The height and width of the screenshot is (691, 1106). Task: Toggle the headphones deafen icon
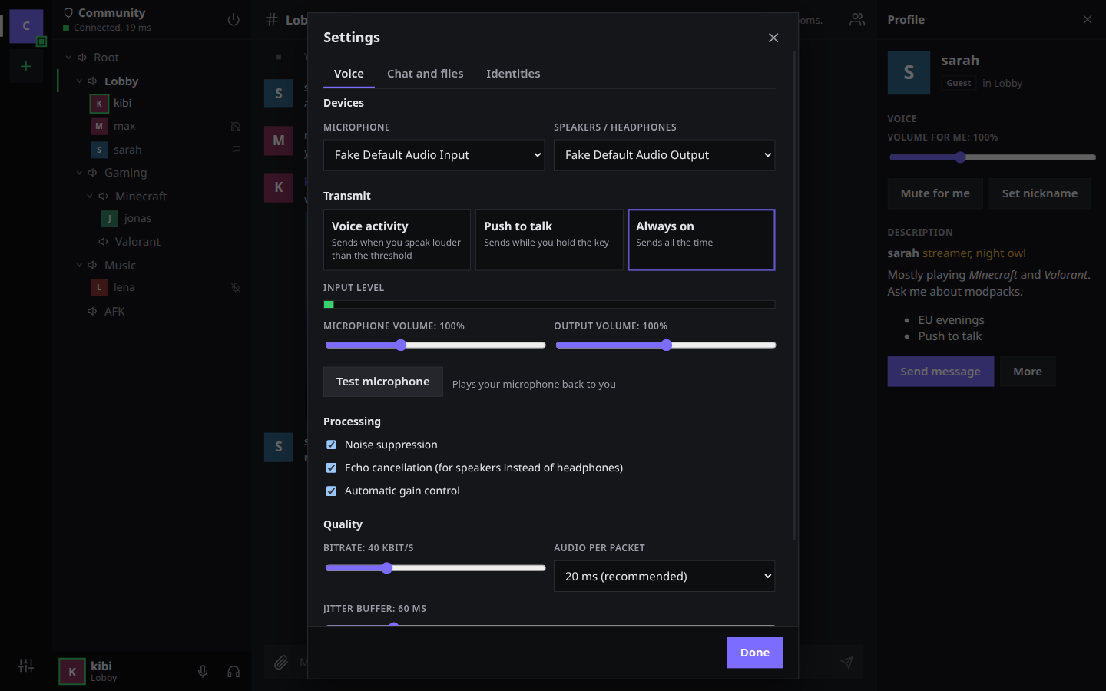tap(233, 672)
